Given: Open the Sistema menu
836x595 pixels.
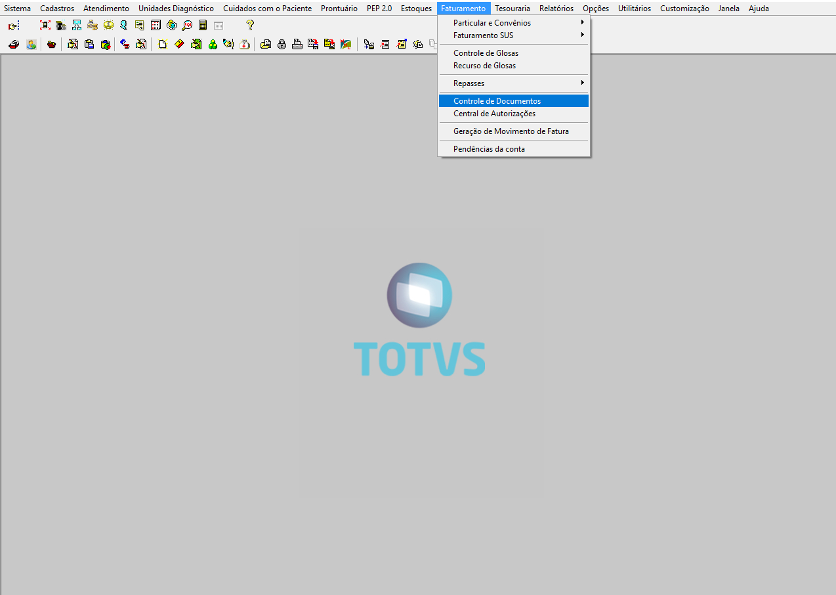Looking at the screenshot, I should 17,9.
